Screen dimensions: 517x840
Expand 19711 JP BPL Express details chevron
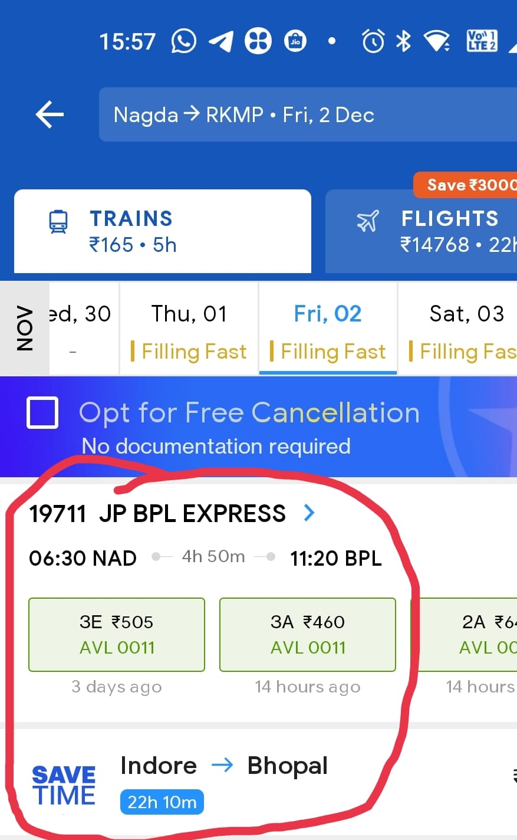[x=309, y=513]
